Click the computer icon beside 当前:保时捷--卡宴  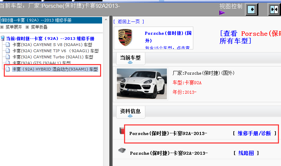(x=3, y=38)
